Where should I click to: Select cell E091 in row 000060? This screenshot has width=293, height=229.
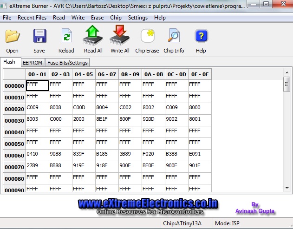pyautogui.click(x=200, y=155)
